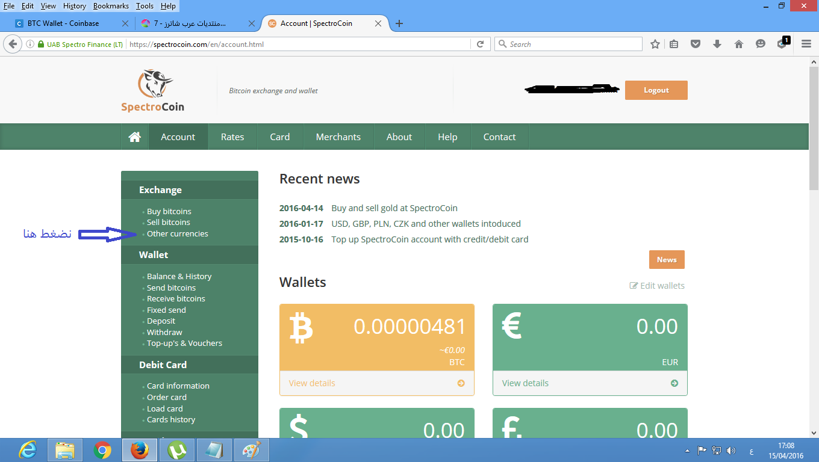Show site information icon in address bar
Viewport: 819px width, 462px height.
[30, 44]
